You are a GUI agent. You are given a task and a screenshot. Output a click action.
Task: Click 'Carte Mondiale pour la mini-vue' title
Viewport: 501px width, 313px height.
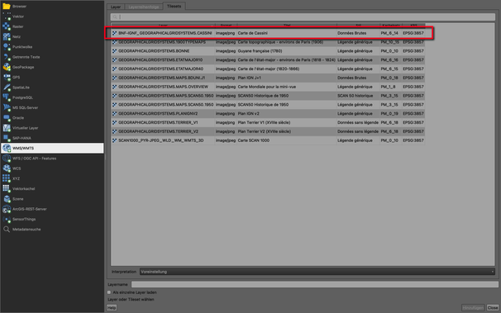coord(267,87)
